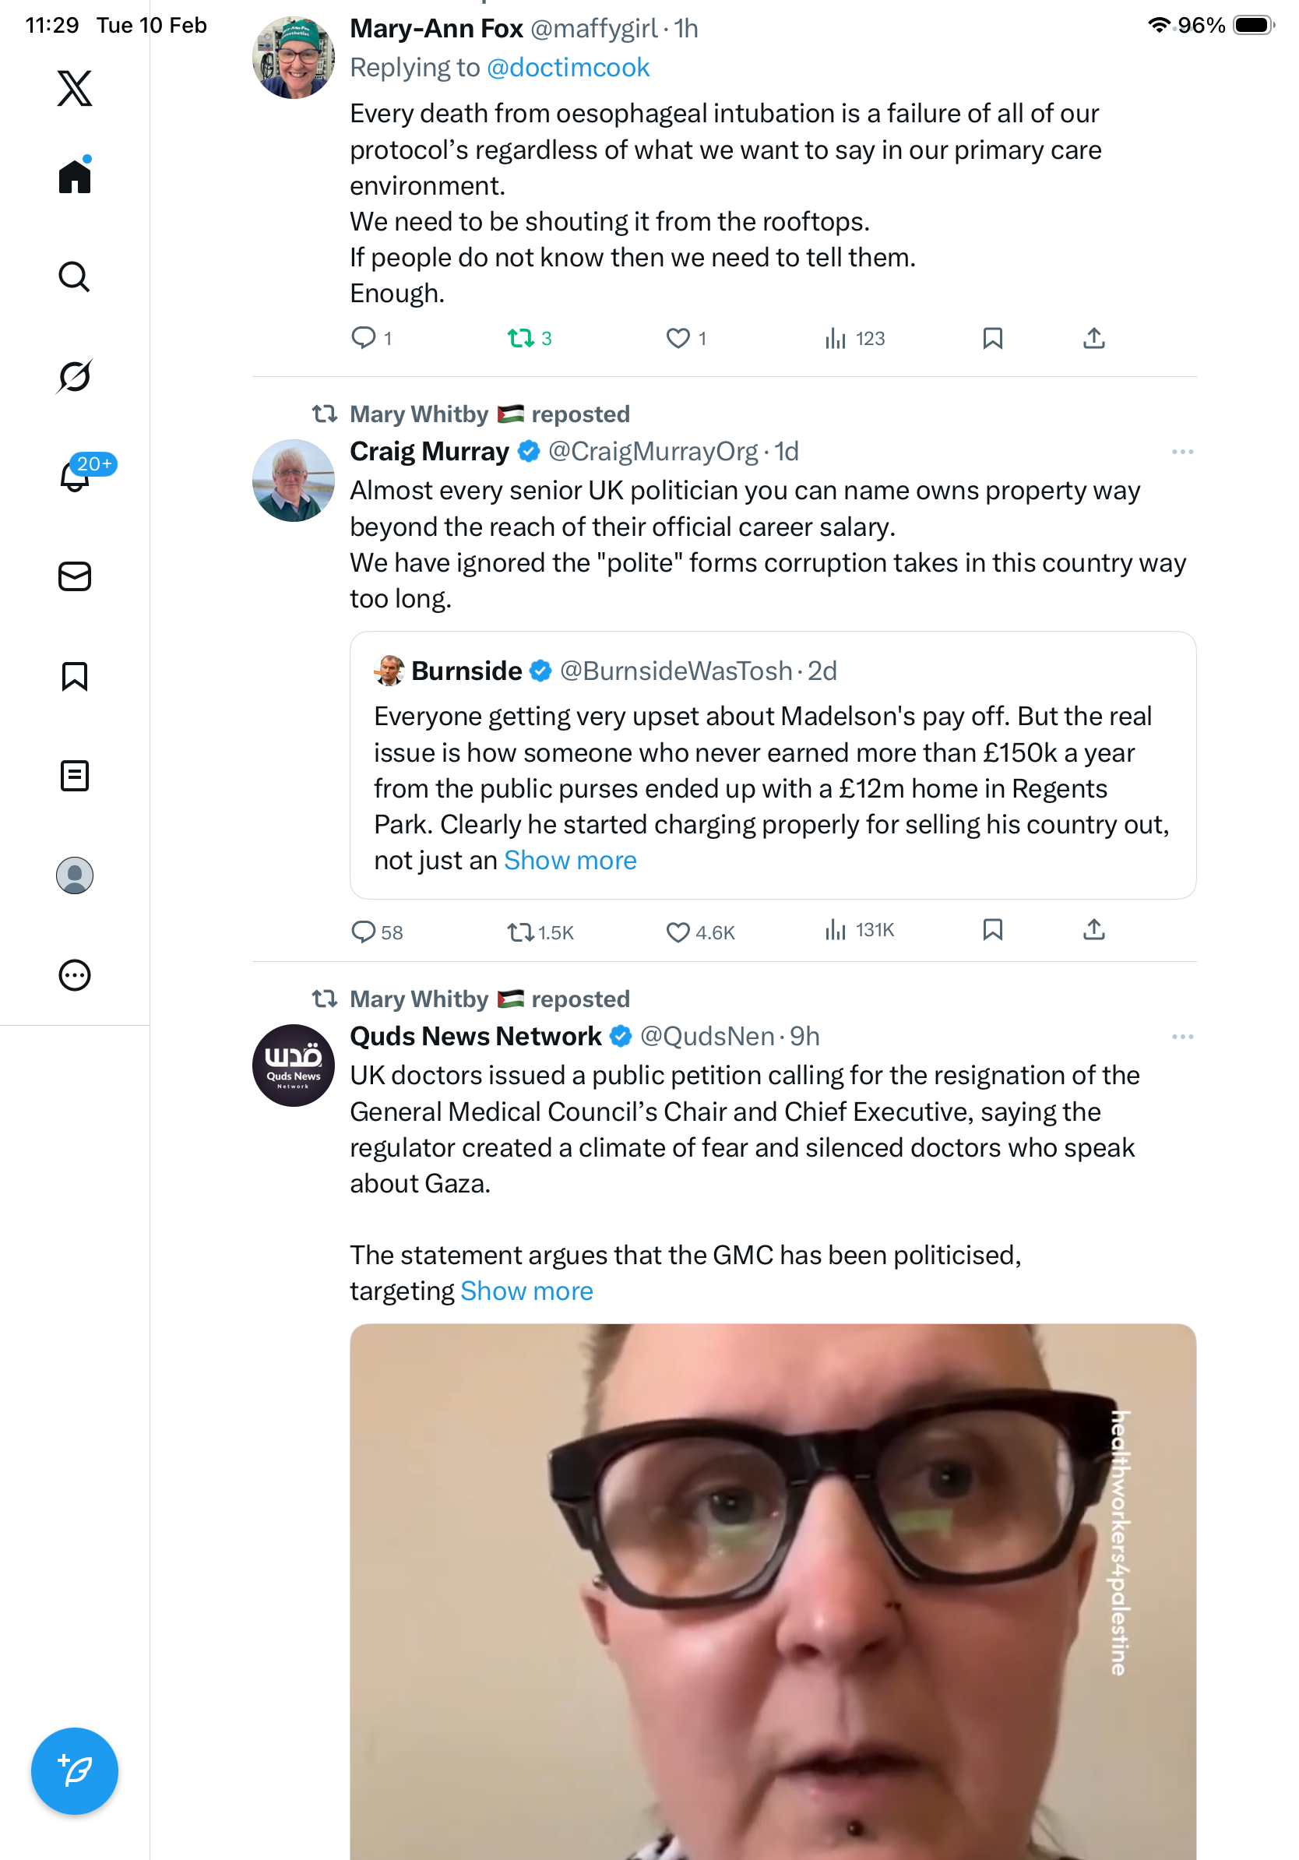Open Grok from the sidebar
Screen dimensions: 1299x1860
click(75, 376)
